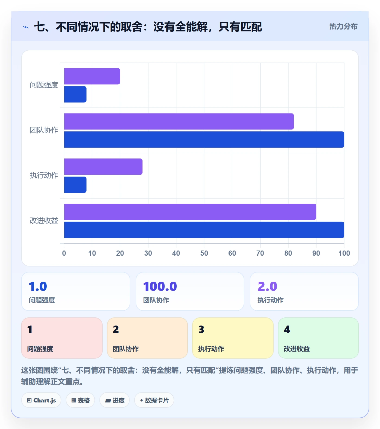This screenshot has width=380, height=429.
Task: Click the 团队协作 y-axis label of the chart
Action: point(44,130)
